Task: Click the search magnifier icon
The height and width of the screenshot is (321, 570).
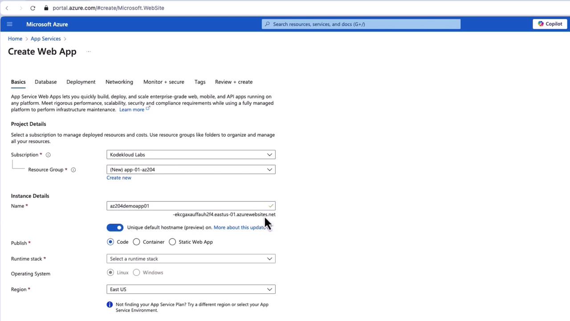Action: 267,24
